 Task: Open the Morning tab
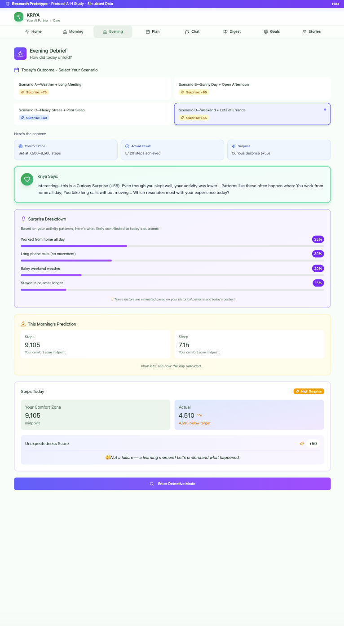click(73, 32)
